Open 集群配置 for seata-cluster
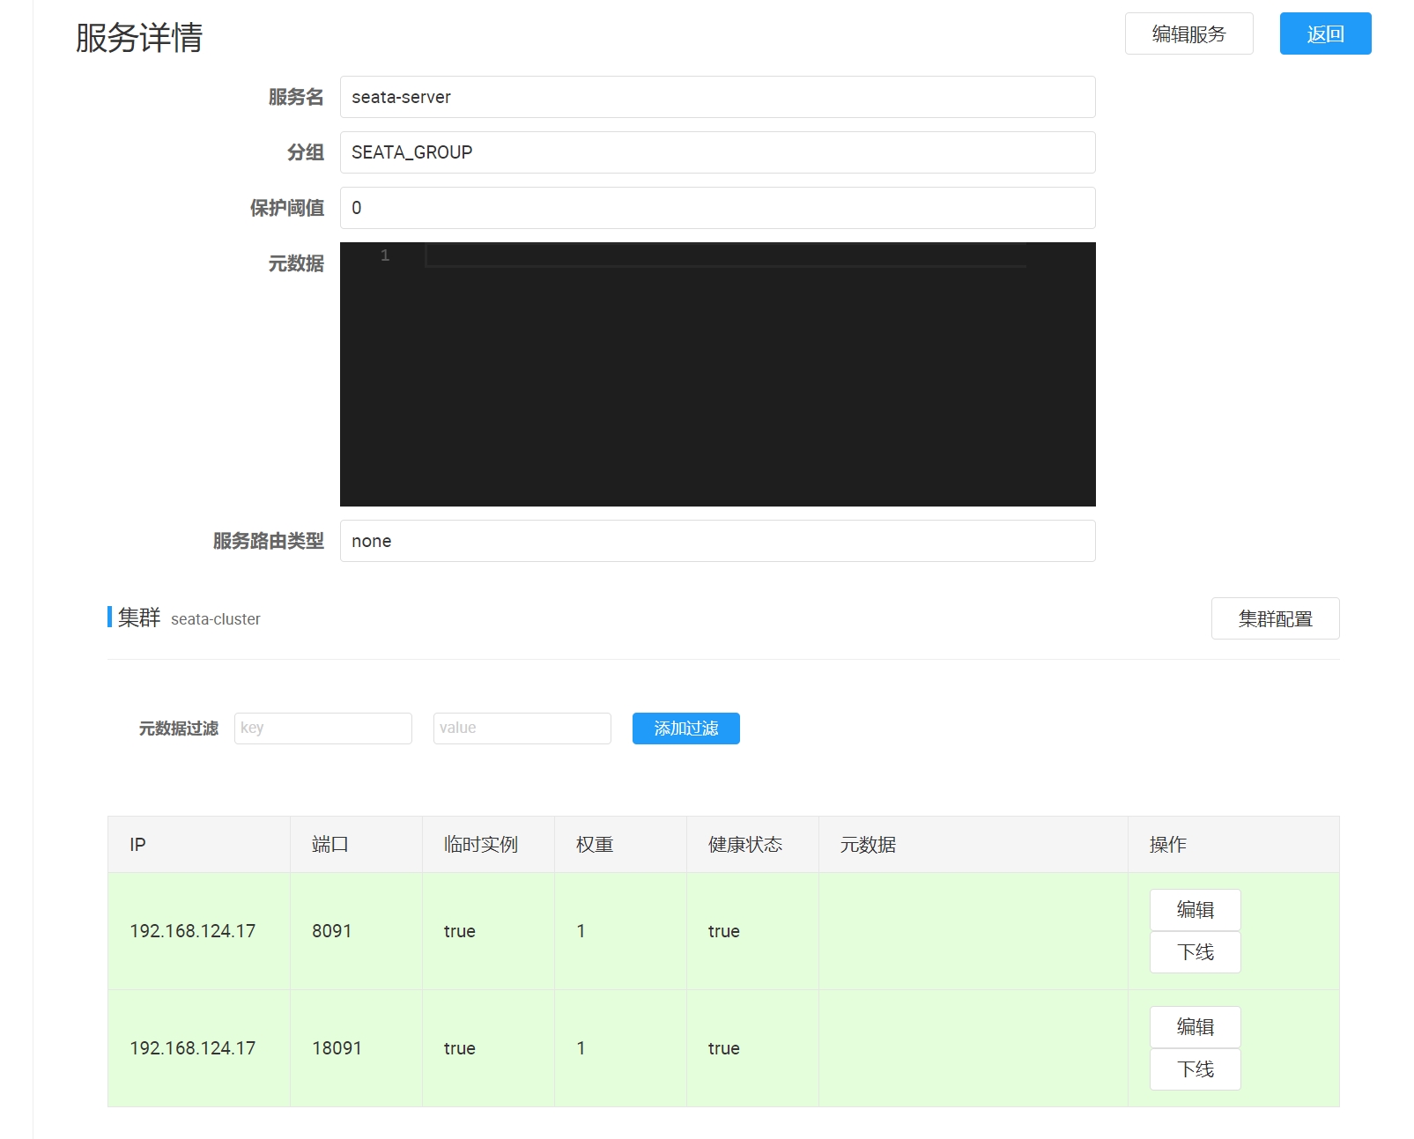The width and height of the screenshot is (1414, 1139). click(x=1275, y=618)
